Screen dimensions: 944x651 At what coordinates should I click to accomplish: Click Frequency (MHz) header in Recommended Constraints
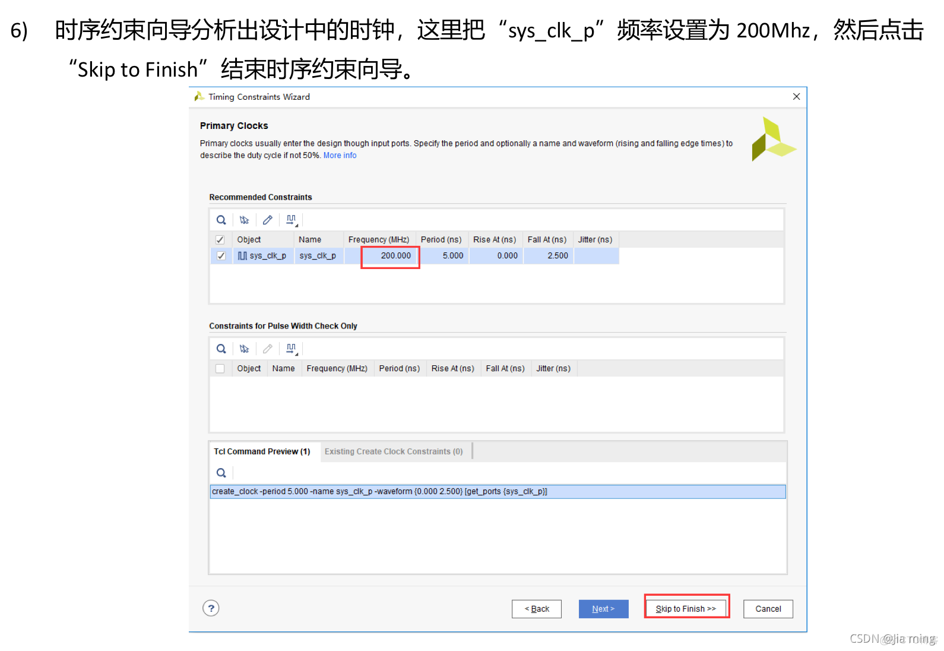[379, 239]
